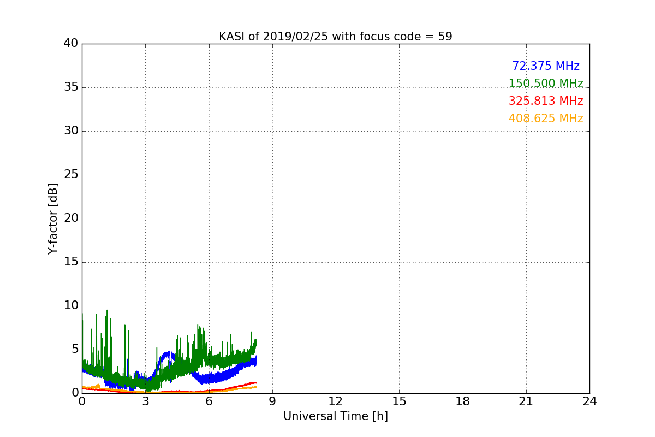This screenshot has height=437, width=655.
Task: Click x-axis tick label 6
Action: coord(209,401)
